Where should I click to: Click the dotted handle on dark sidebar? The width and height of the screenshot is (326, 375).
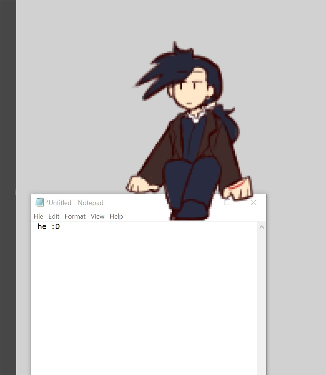15,192
